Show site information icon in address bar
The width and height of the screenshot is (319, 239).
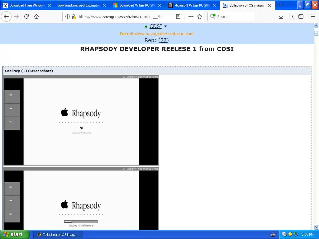click(68, 16)
